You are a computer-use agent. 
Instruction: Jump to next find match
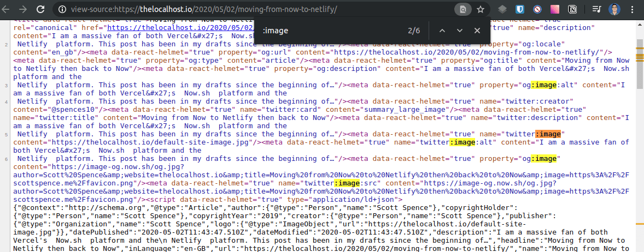pyautogui.click(x=460, y=31)
